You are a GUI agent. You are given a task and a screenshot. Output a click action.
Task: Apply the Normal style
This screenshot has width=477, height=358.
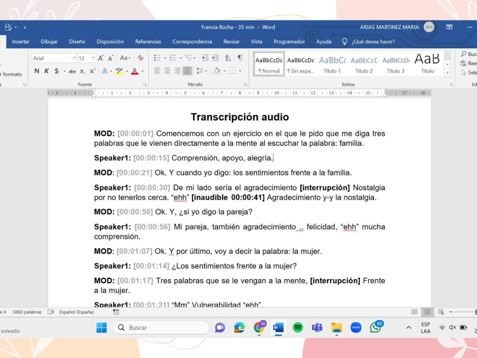click(x=269, y=63)
